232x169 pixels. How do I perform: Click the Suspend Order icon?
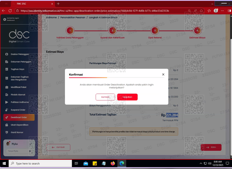pyautogui.click(x=6, y=110)
